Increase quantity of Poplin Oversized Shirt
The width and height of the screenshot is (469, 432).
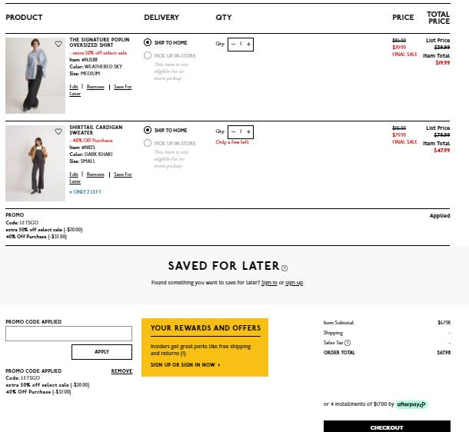pyautogui.click(x=248, y=45)
